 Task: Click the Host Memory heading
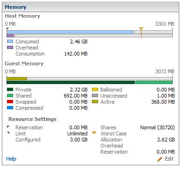click(x=22, y=16)
